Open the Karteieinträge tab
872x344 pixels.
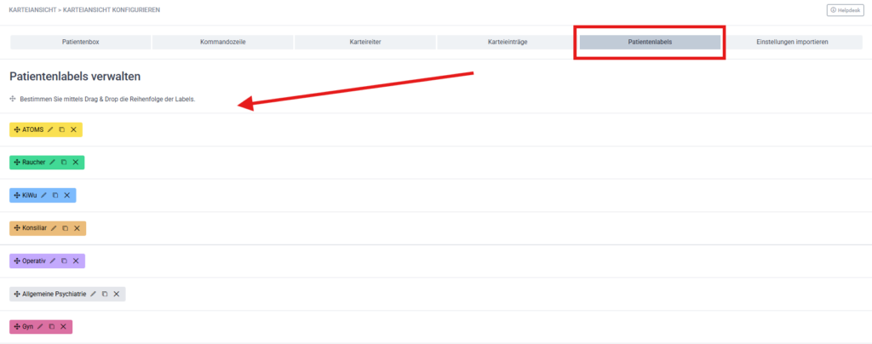pyautogui.click(x=507, y=42)
